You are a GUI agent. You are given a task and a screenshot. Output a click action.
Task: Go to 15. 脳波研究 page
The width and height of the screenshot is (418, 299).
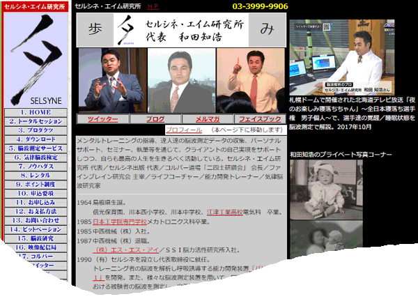[x=36, y=239]
